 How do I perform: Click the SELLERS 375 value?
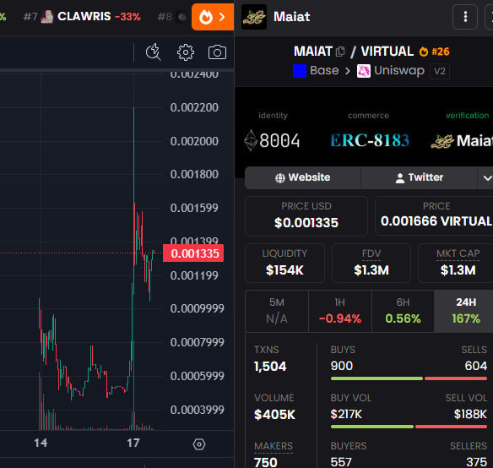(x=477, y=462)
